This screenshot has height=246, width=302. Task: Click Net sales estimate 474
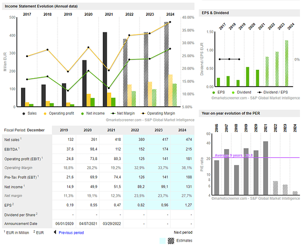189,139
